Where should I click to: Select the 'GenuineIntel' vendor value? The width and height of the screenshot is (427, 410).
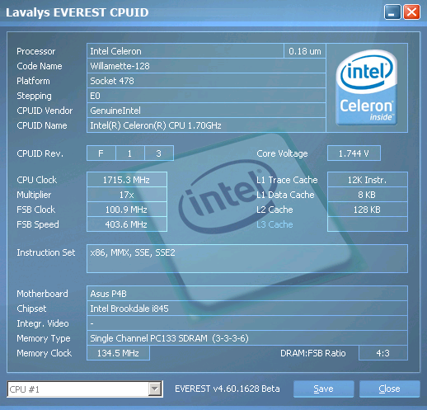[x=206, y=111]
